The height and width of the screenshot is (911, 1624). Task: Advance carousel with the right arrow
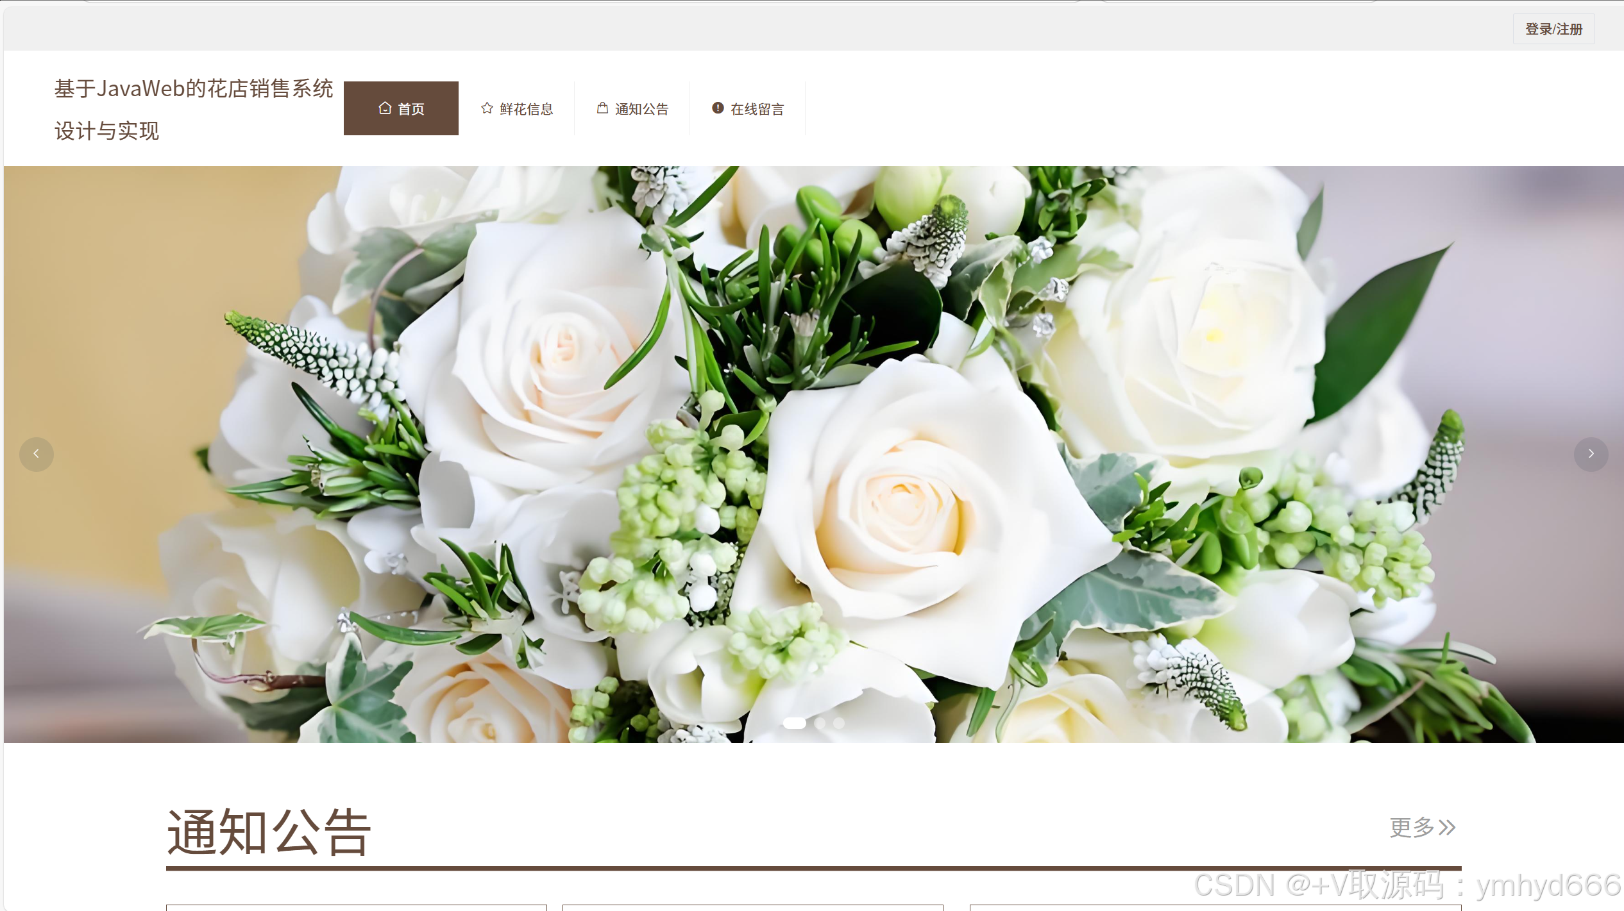(x=1591, y=454)
